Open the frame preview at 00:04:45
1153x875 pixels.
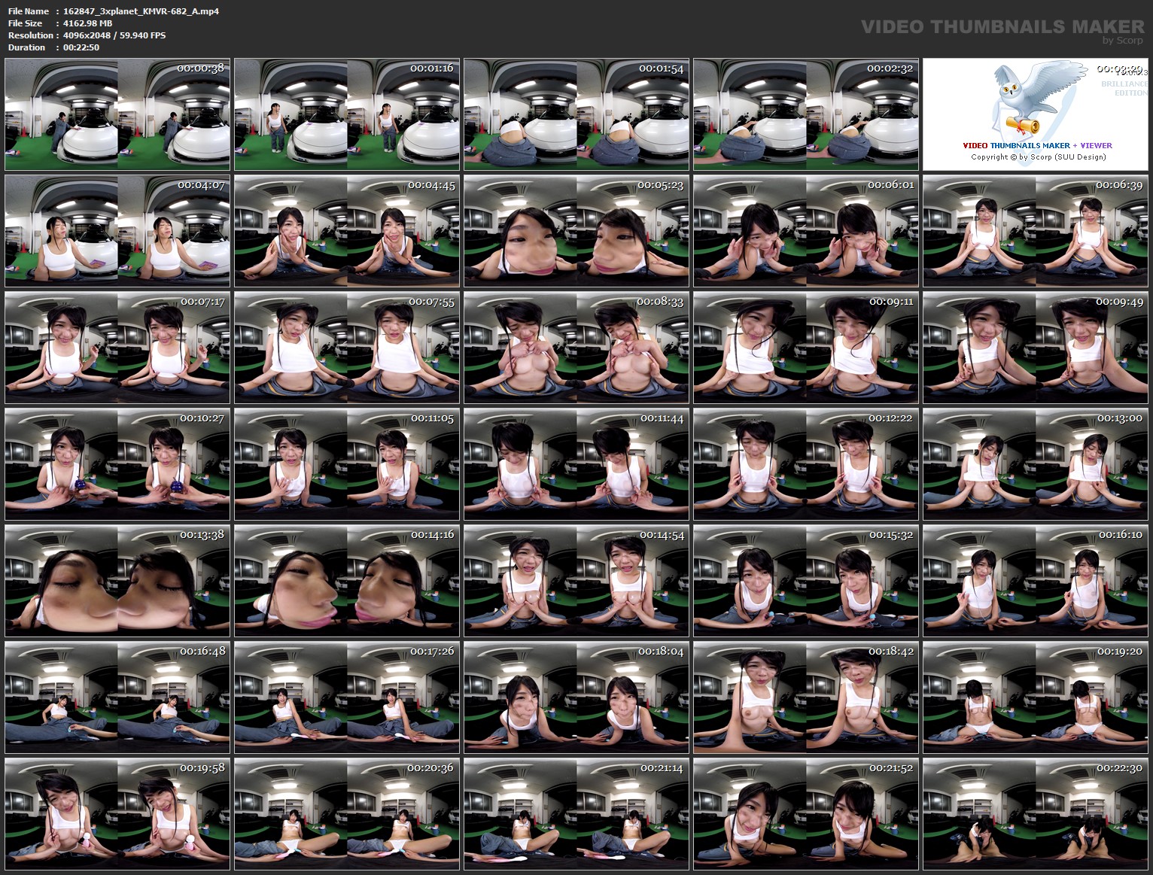pos(346,229)
